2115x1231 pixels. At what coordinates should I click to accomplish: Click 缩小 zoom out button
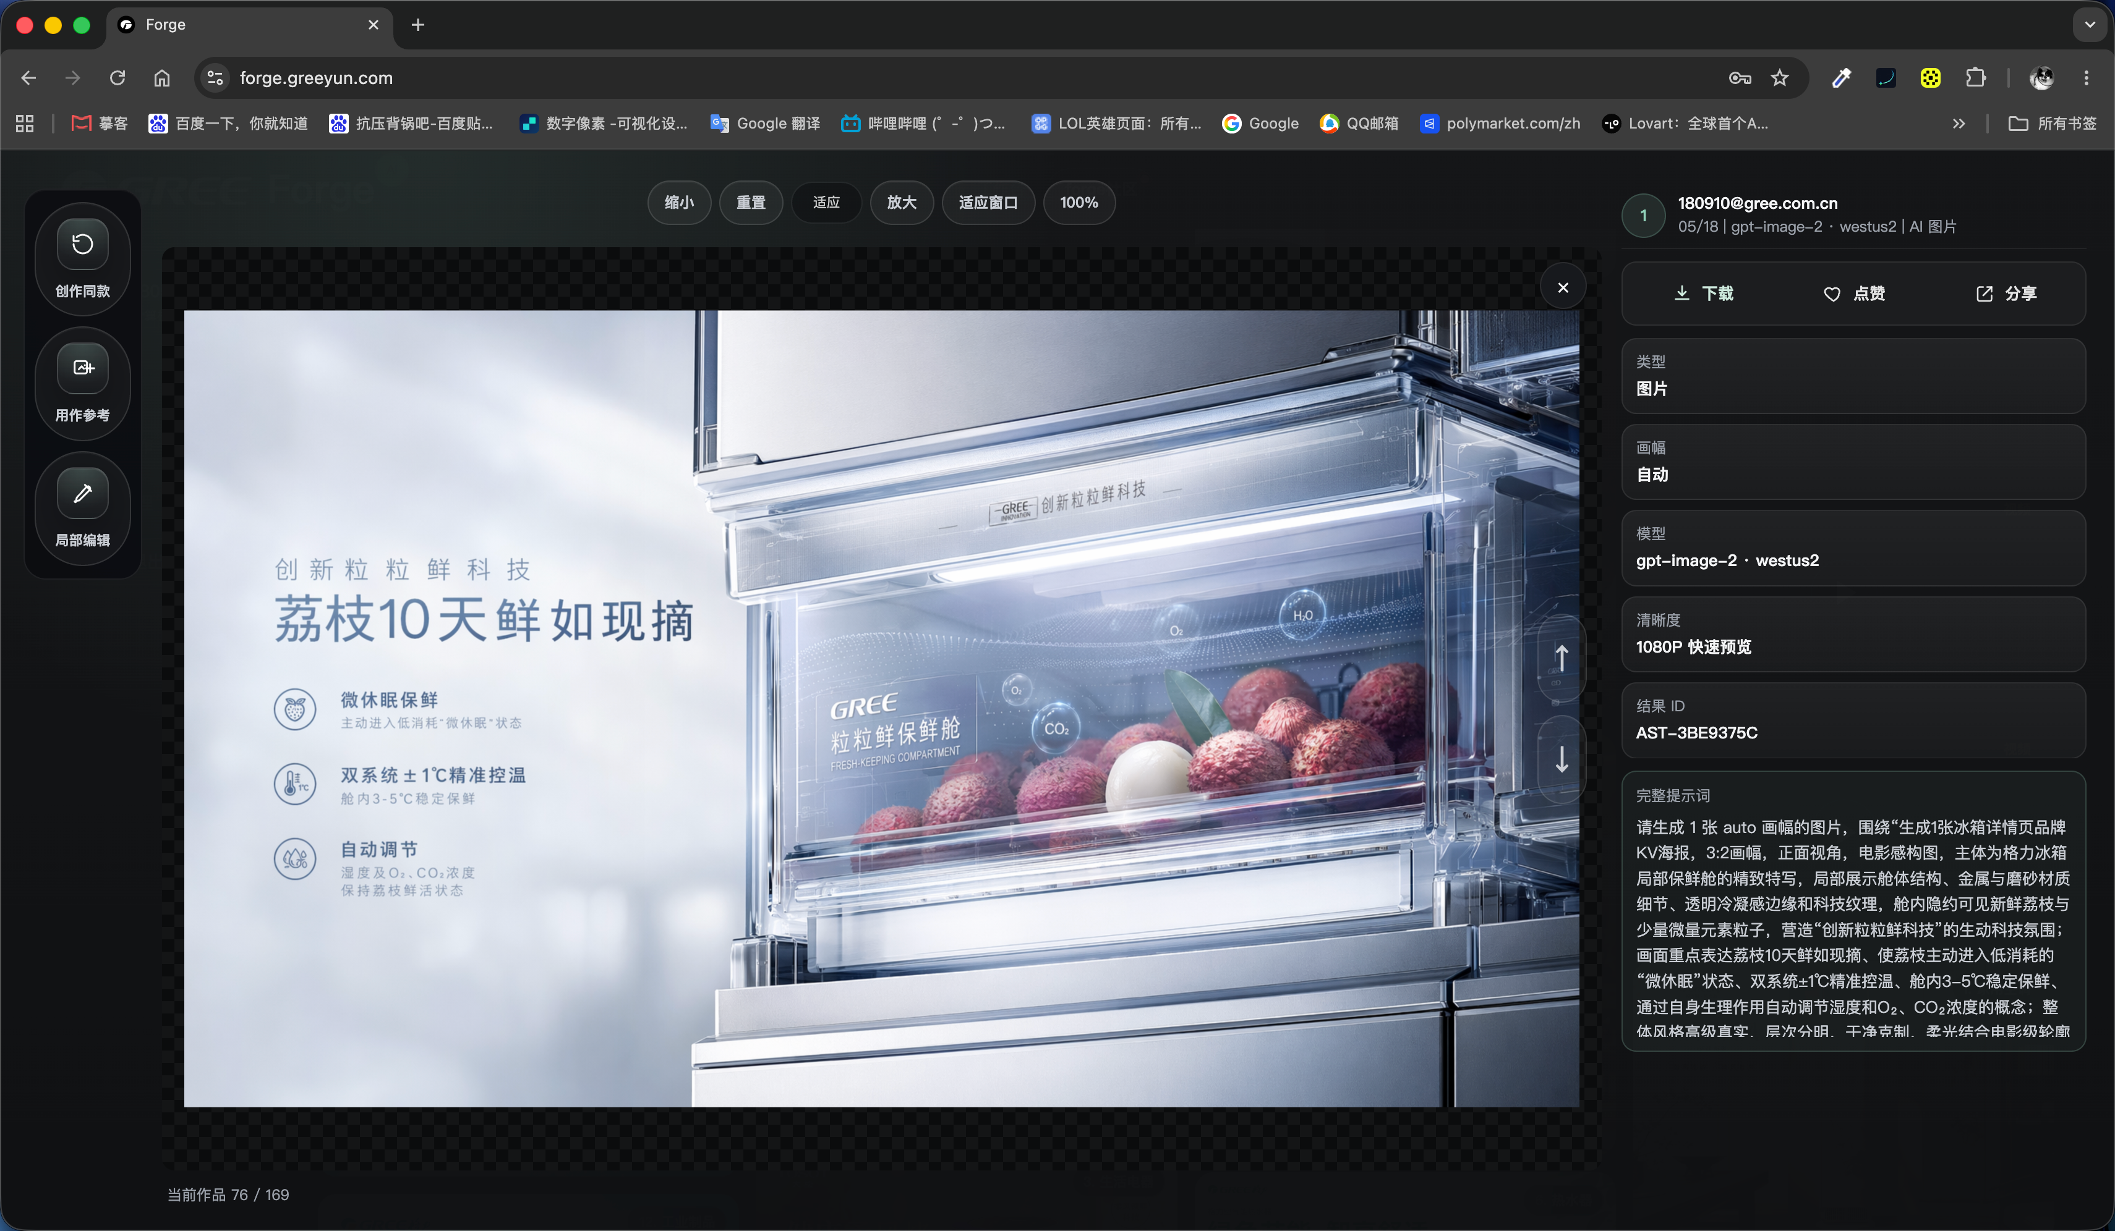tap(679, 202)
